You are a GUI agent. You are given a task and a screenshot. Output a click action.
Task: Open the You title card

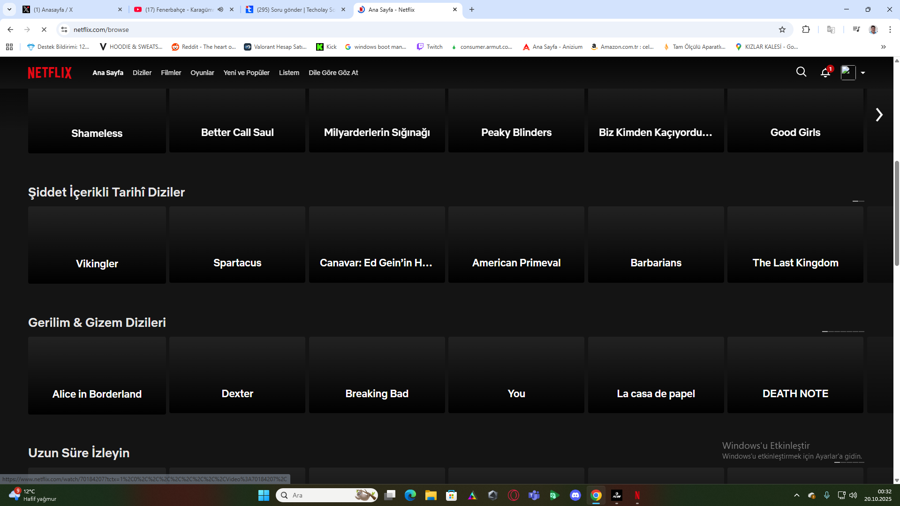tap(516, 375)
